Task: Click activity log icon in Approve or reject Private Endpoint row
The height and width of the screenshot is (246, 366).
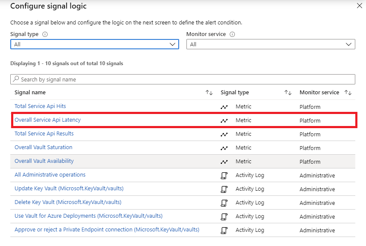Action: pos(224,231)
